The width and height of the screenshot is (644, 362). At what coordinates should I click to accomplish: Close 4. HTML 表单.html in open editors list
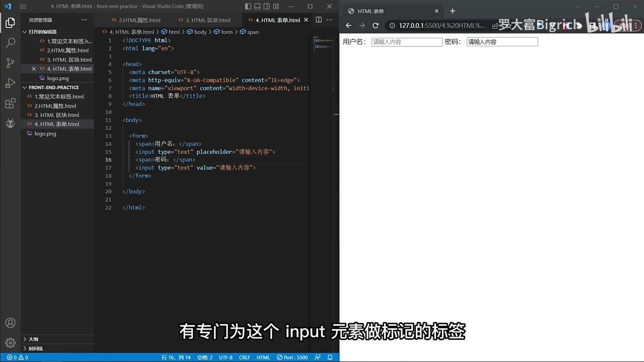(33, 69)
